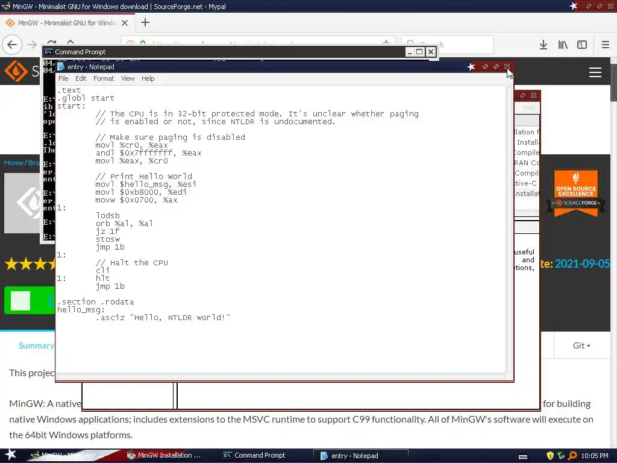Image resolution: width=617 pixels, height=463 pixels.
Task: Click the line '.globl start' in Notepad
Action: (86, 98)
